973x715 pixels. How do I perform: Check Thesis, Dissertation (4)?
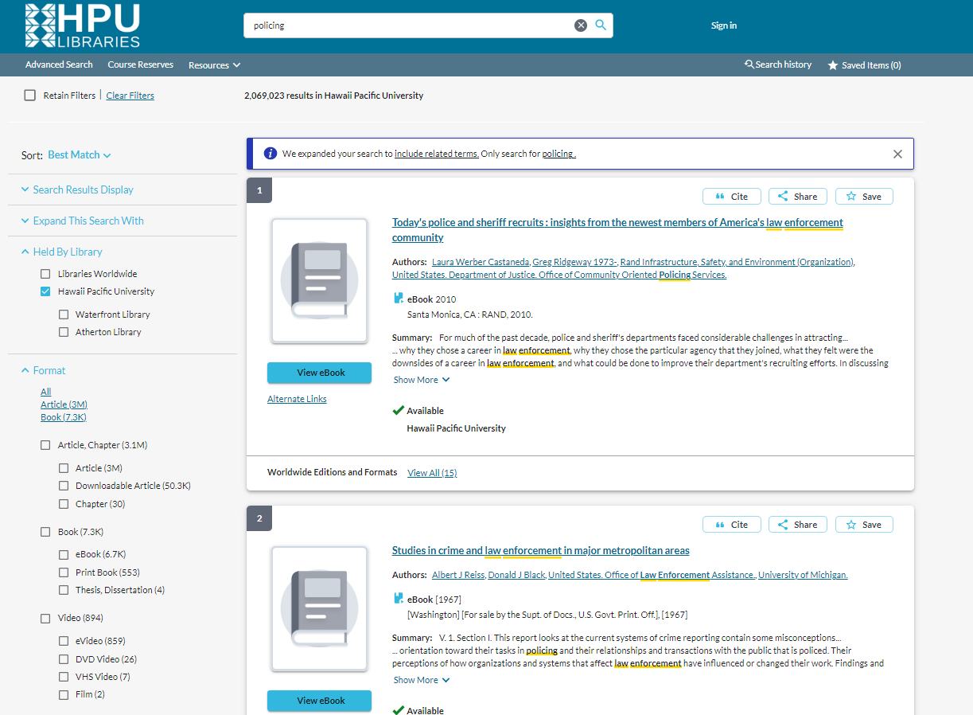pos(64,590)
